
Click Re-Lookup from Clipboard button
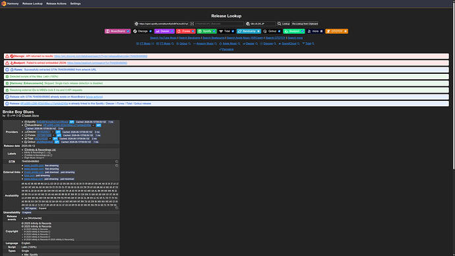pos(305,24)
